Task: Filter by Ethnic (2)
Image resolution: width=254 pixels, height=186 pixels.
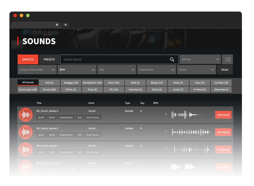Action: [71, 90]
